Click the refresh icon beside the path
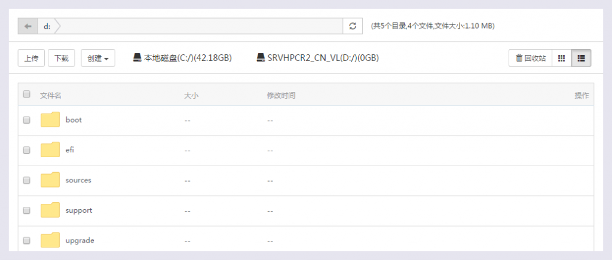Viewport: 612px width, 260px height. (353, 26)
